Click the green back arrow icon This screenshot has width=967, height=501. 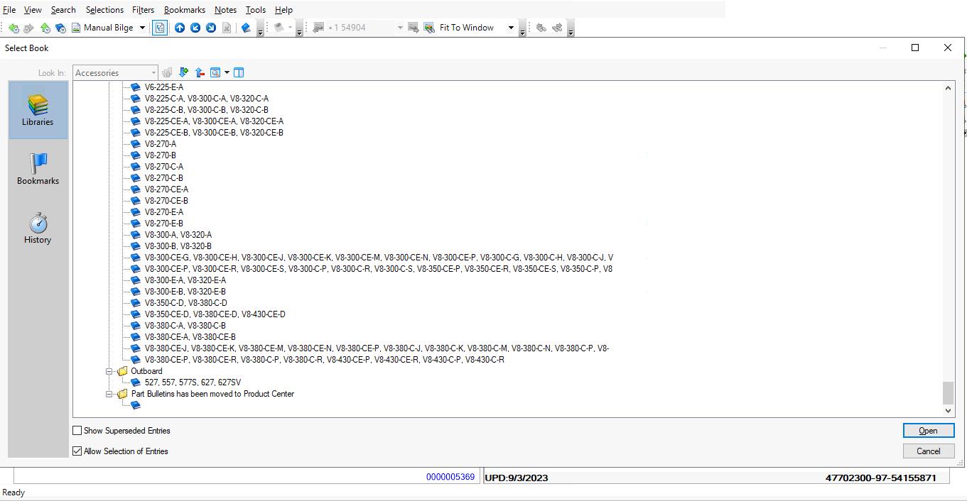[13, 28]
